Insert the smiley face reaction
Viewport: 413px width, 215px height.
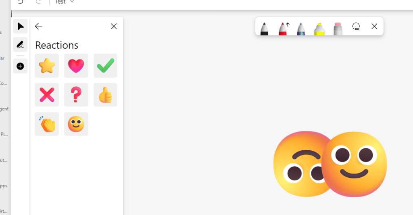pyautogui.click(x=76, y=124)
